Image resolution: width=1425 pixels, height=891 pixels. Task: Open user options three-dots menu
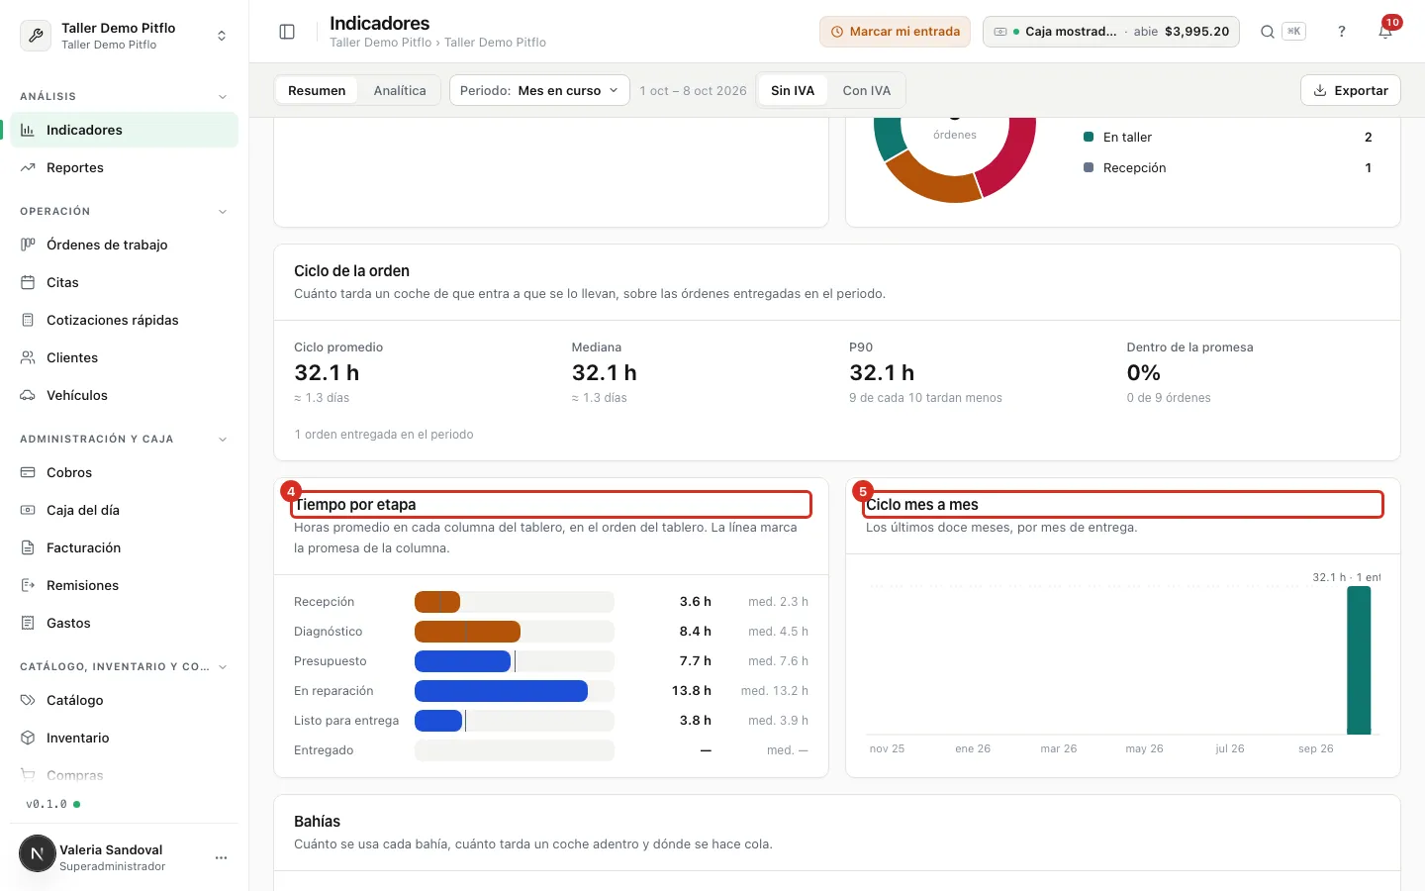click(x=221, y=857)
